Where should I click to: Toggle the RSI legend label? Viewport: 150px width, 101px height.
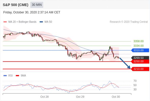point(10,76)
